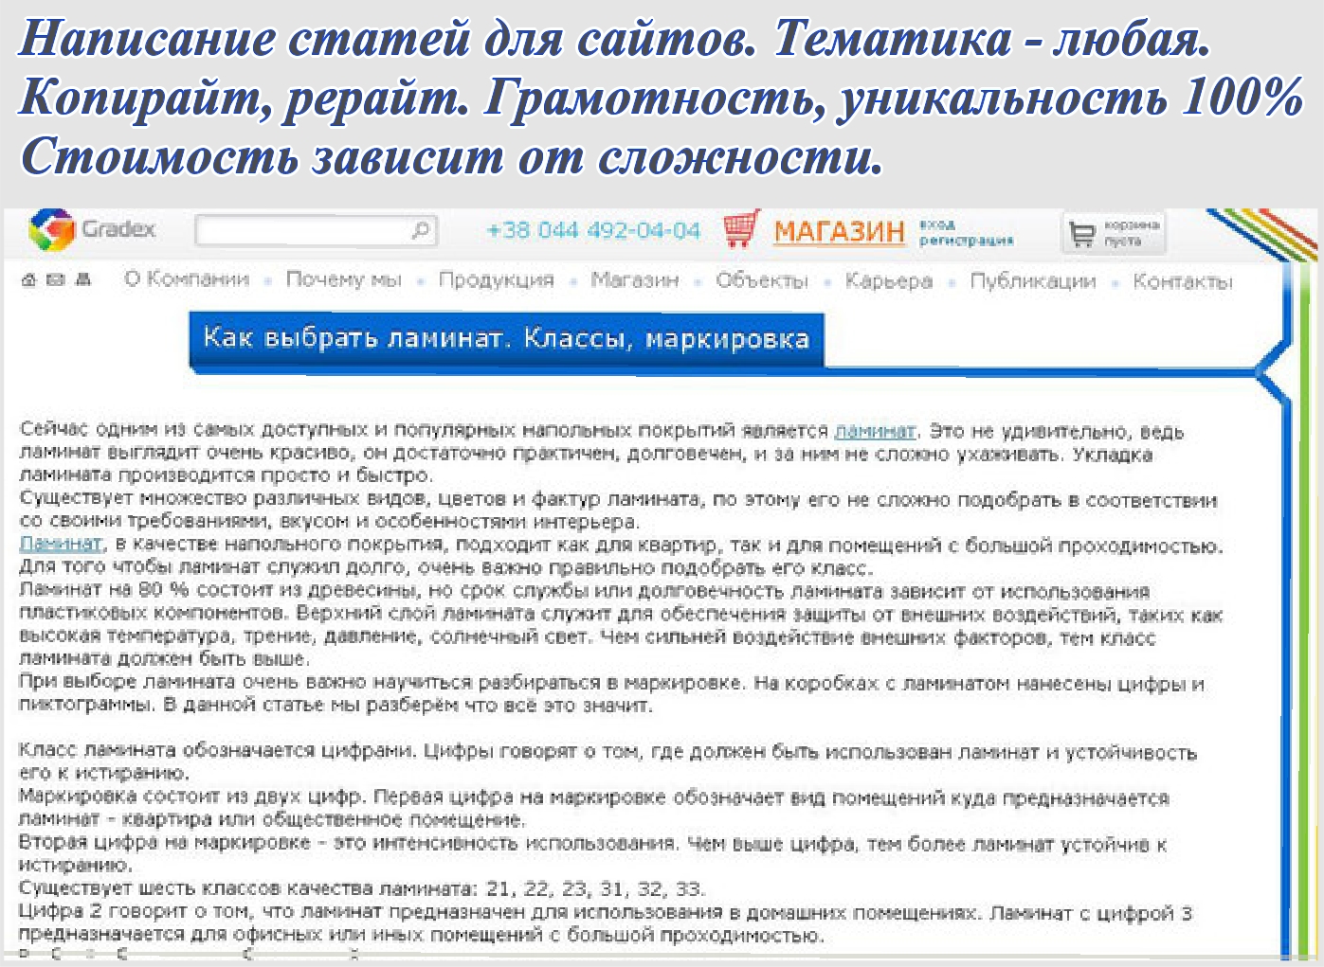The image size is (1324, 967).
Task: Click the sitemap icon next to the envelope
Action: pos(82,279)
